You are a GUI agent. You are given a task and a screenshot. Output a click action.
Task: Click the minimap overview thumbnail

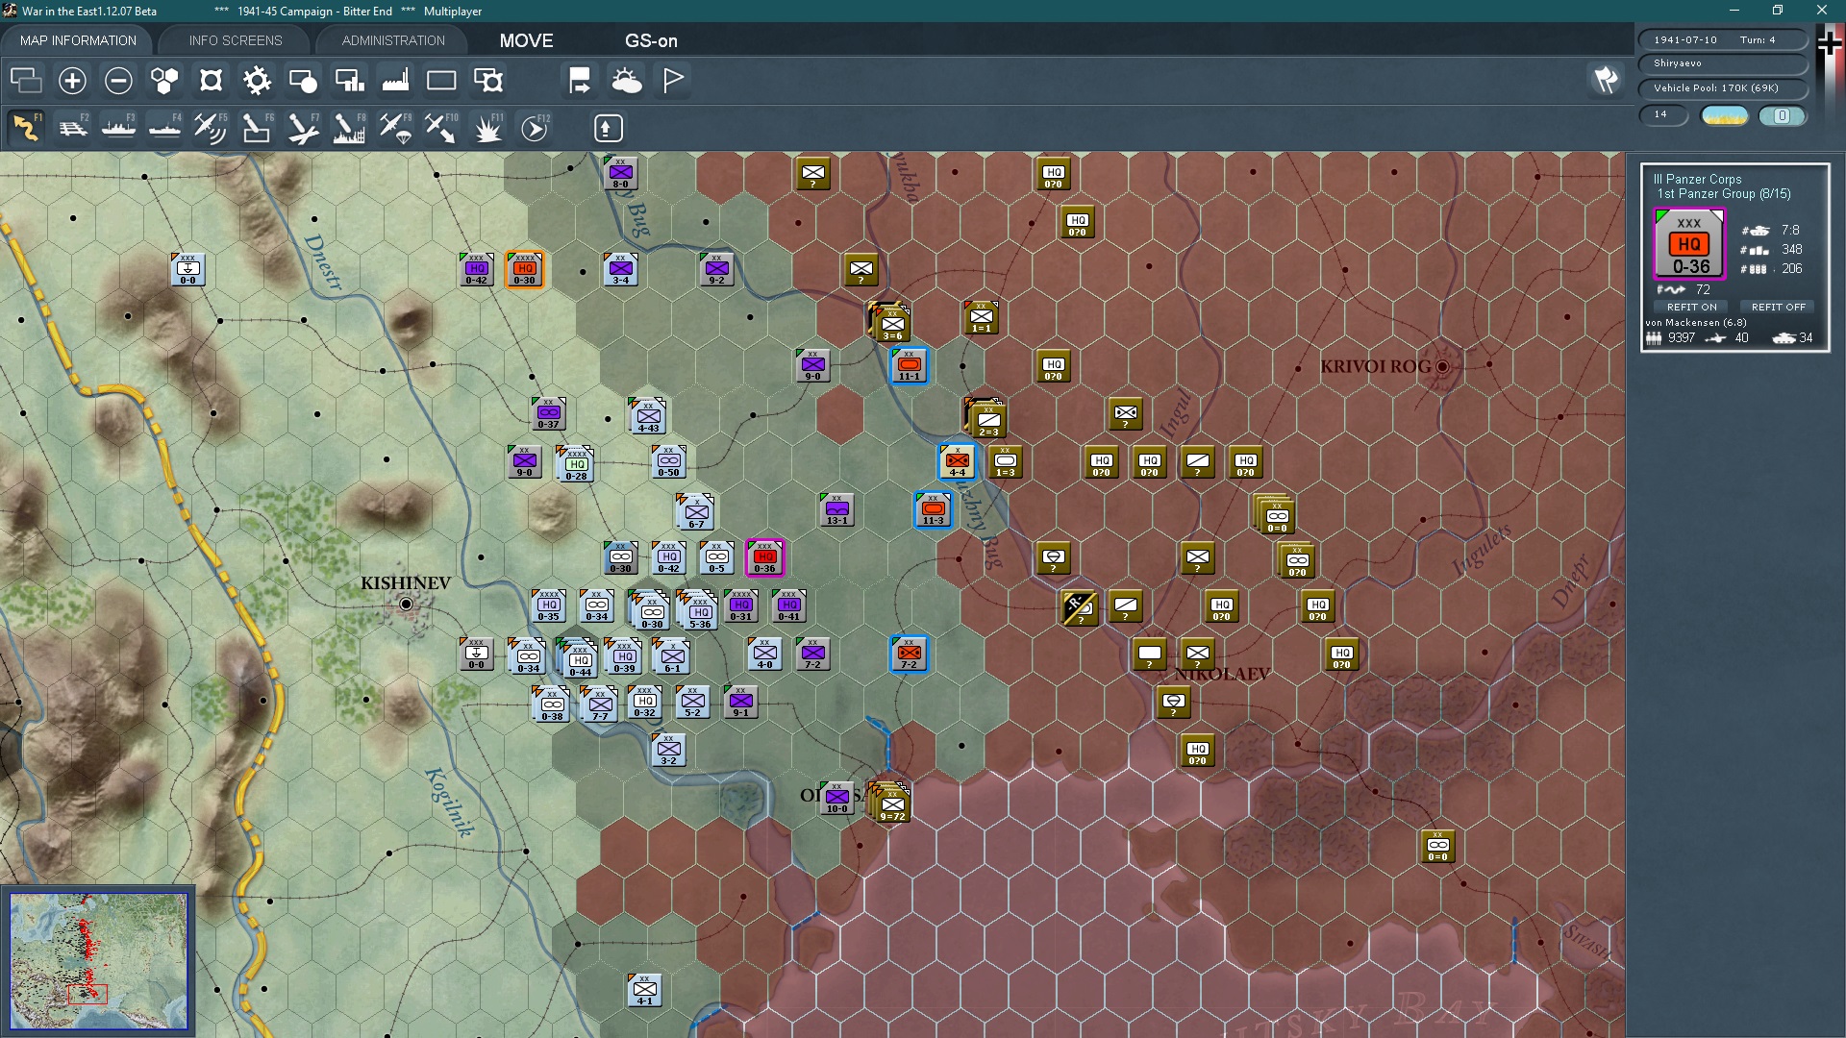(98, 961)
